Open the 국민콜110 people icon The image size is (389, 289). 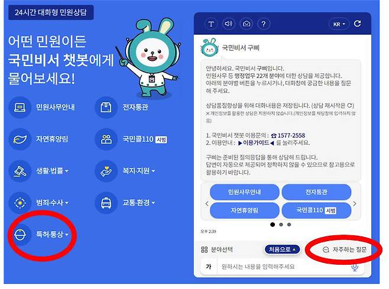tap(106, 139)
